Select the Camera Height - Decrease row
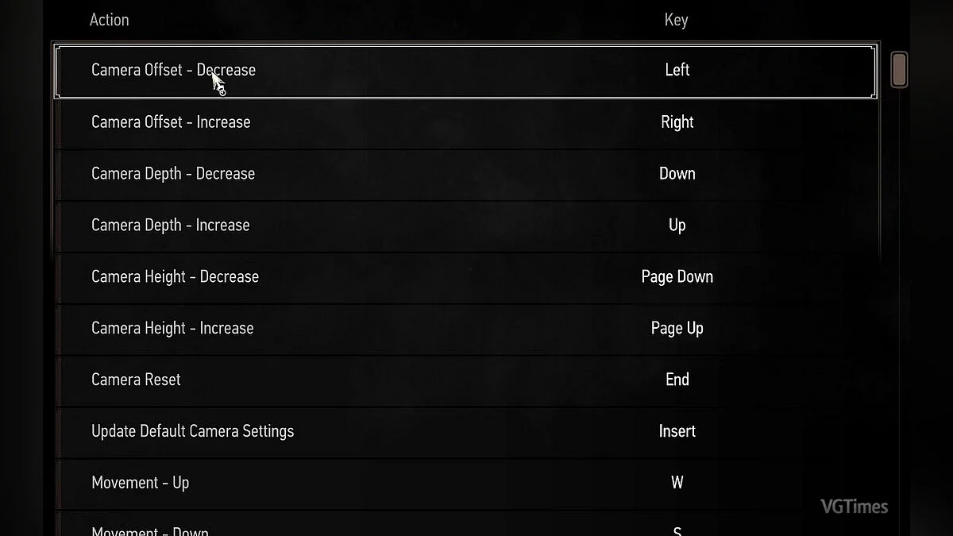 pos(175,277)
